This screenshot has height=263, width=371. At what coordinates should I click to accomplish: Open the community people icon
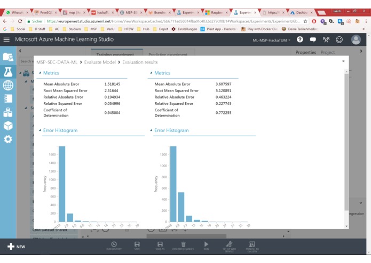click(326, 39)
